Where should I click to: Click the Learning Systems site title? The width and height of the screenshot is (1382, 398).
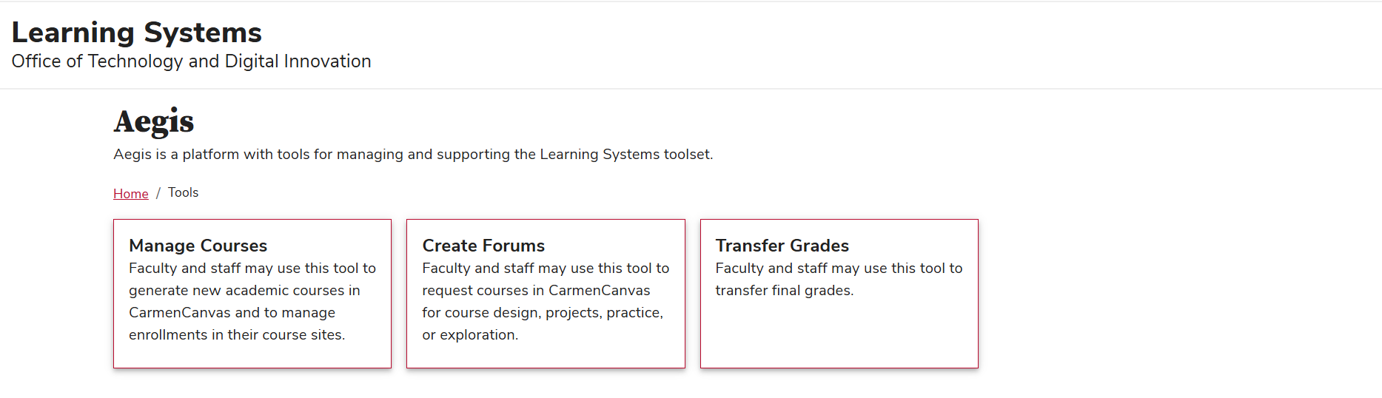[x=137, y=33]
